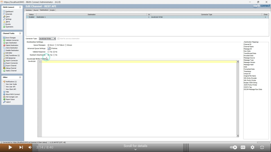The height and width of the screenshot is (152, 271).
Task: Open the Edit Response icon
Action: (x=4, y=58)
